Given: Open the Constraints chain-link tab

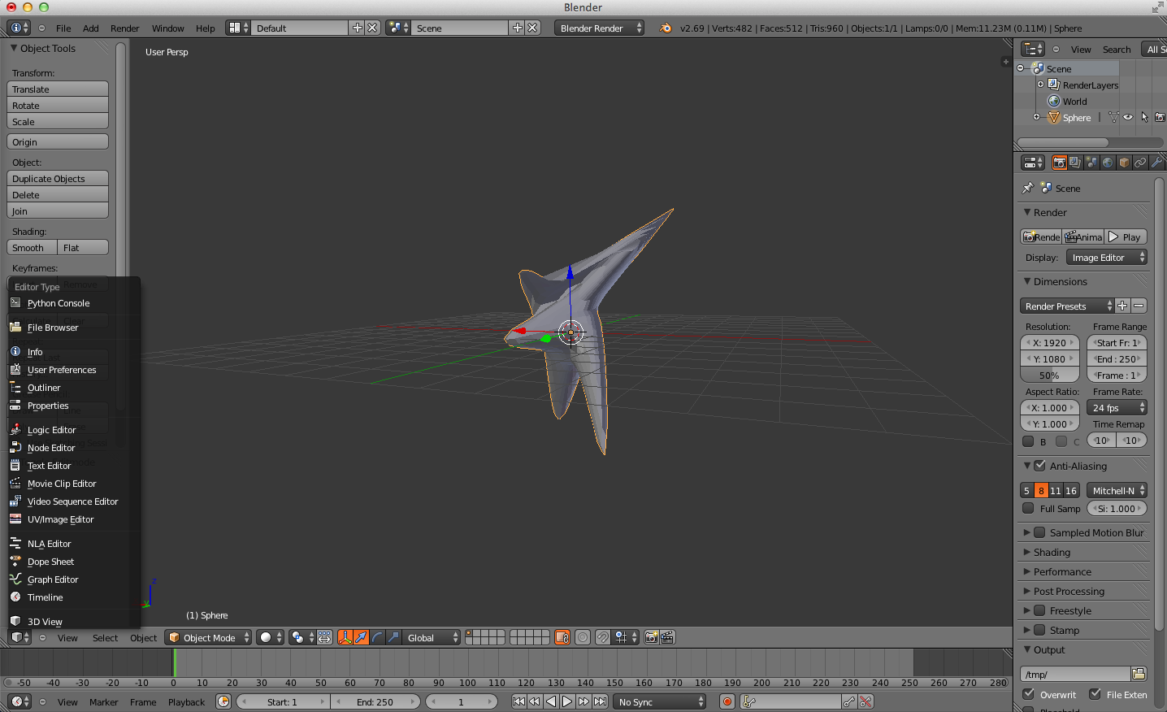Looking at the screenshot, I should point(1140,163).
